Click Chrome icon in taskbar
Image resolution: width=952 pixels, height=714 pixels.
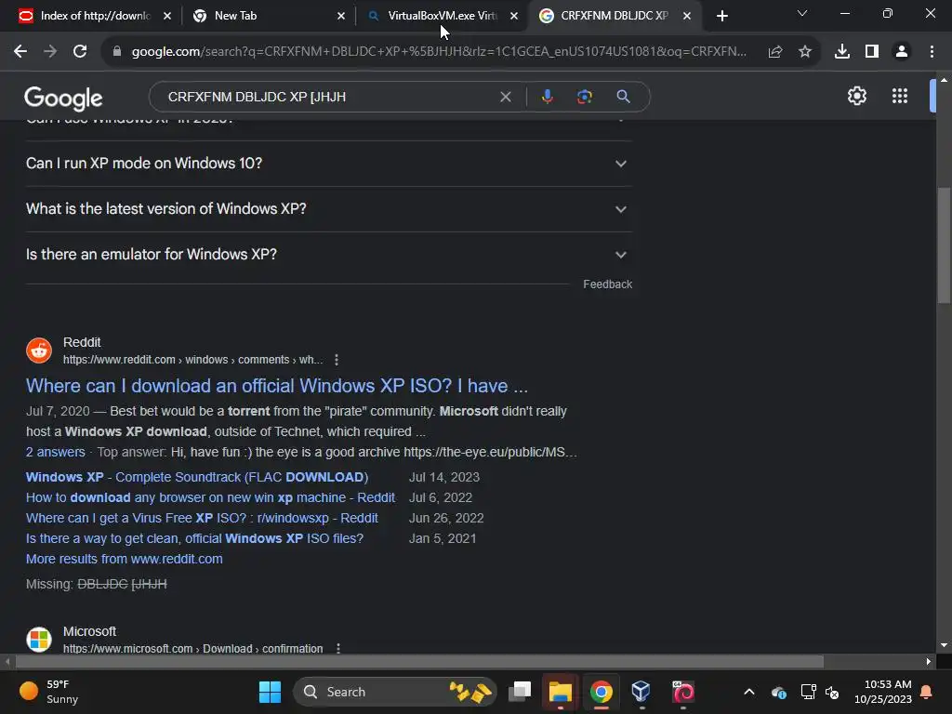coord(602,692)
